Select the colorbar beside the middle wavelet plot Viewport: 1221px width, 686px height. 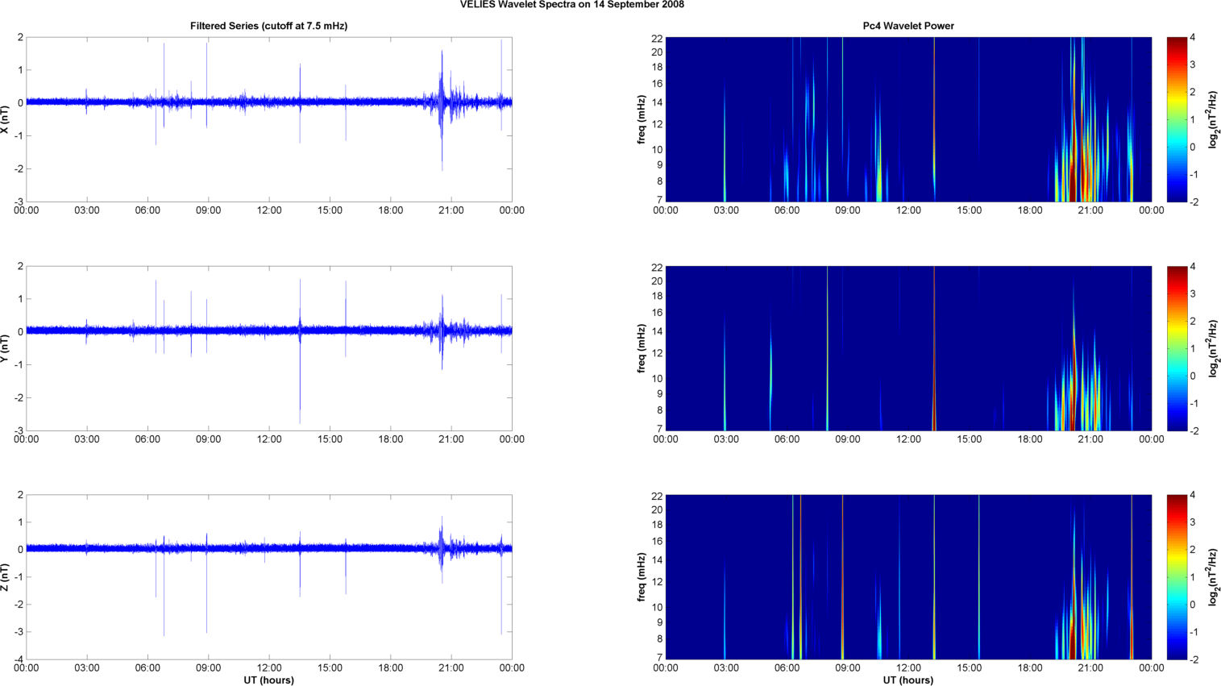[1177, 348]
